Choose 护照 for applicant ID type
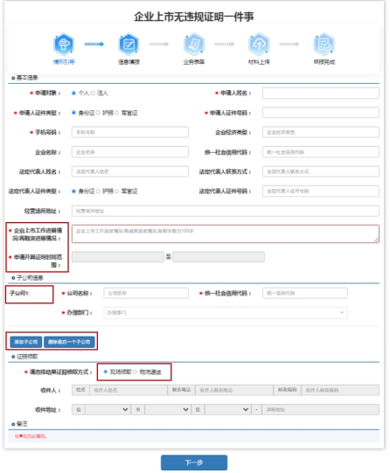The image size is (390, 473). point(98,113)
